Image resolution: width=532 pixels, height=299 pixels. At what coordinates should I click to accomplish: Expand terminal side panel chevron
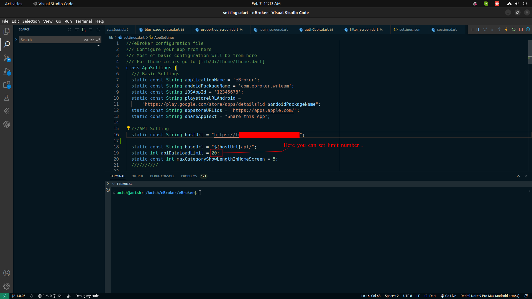(x=108, y=184)
